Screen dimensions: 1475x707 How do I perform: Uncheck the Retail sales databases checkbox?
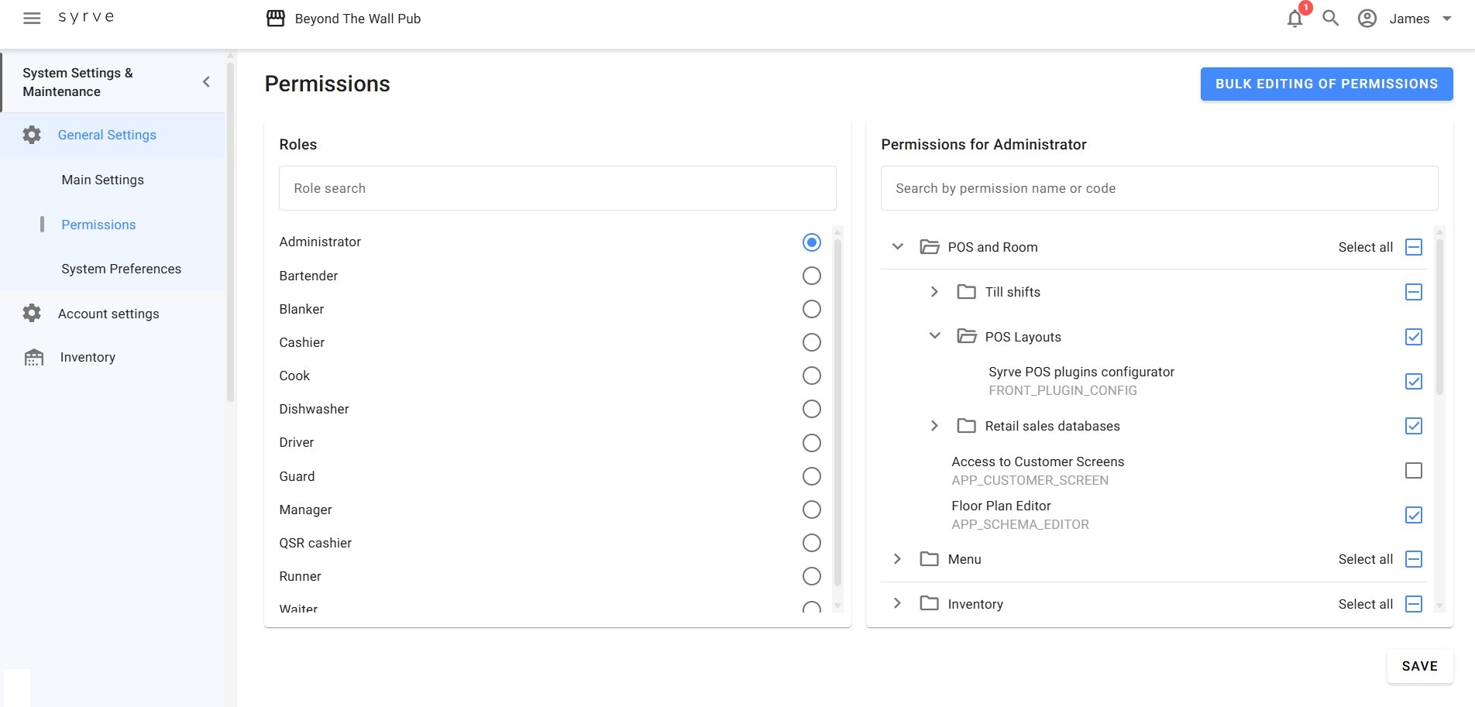click(1413, 426)
